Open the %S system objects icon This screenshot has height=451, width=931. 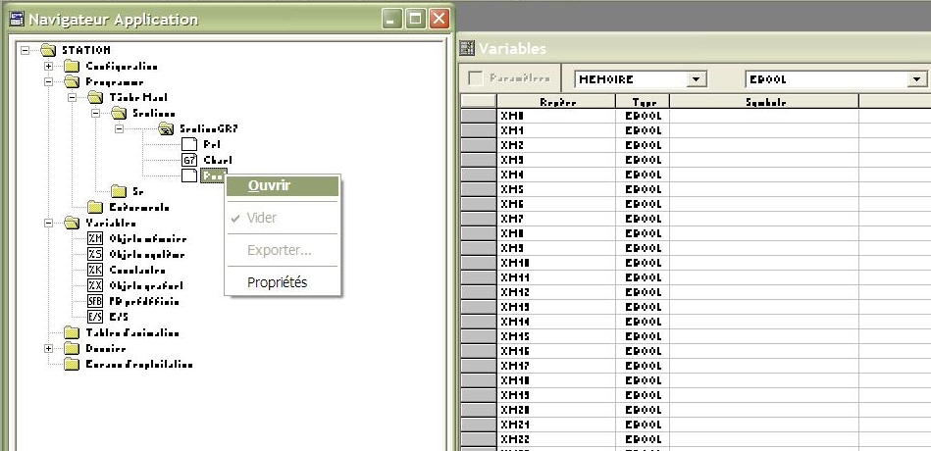click(x=95, y=254)
